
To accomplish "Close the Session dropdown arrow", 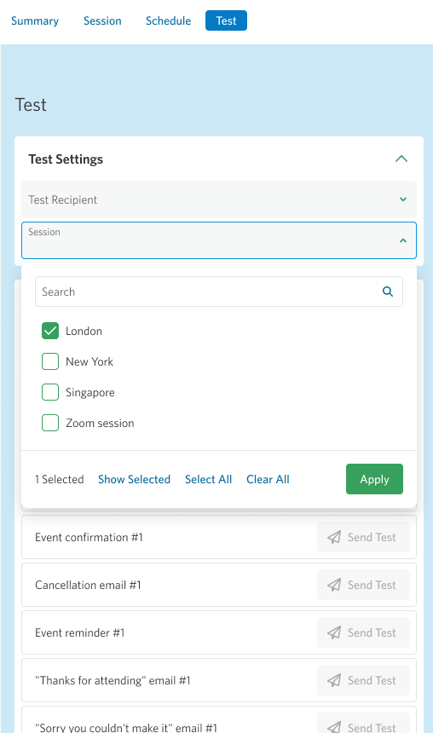I will point(403,240).
